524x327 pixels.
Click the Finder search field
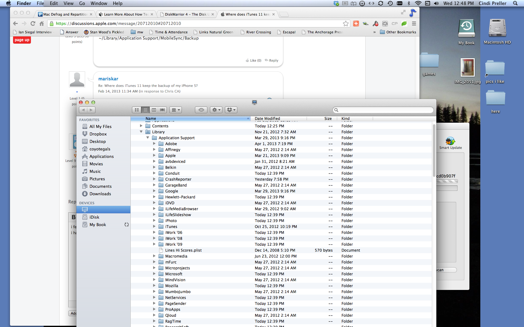tap(383, 110)
